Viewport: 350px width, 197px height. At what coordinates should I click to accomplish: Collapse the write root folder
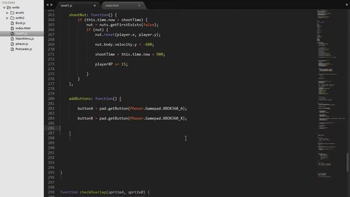coord(4,8)
